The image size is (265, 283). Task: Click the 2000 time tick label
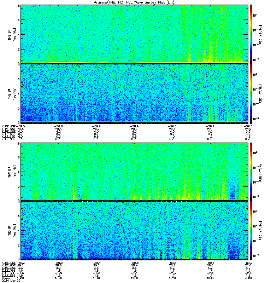tap(248, 278)
